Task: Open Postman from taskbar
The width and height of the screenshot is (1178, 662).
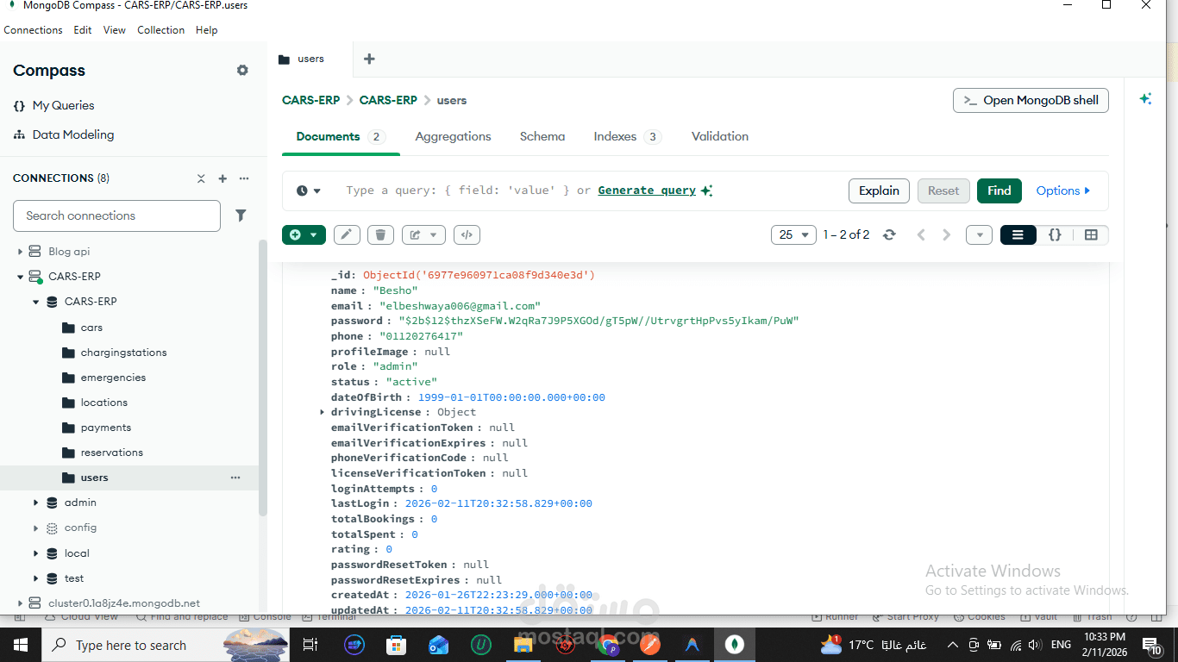Action: coord(650,645)
